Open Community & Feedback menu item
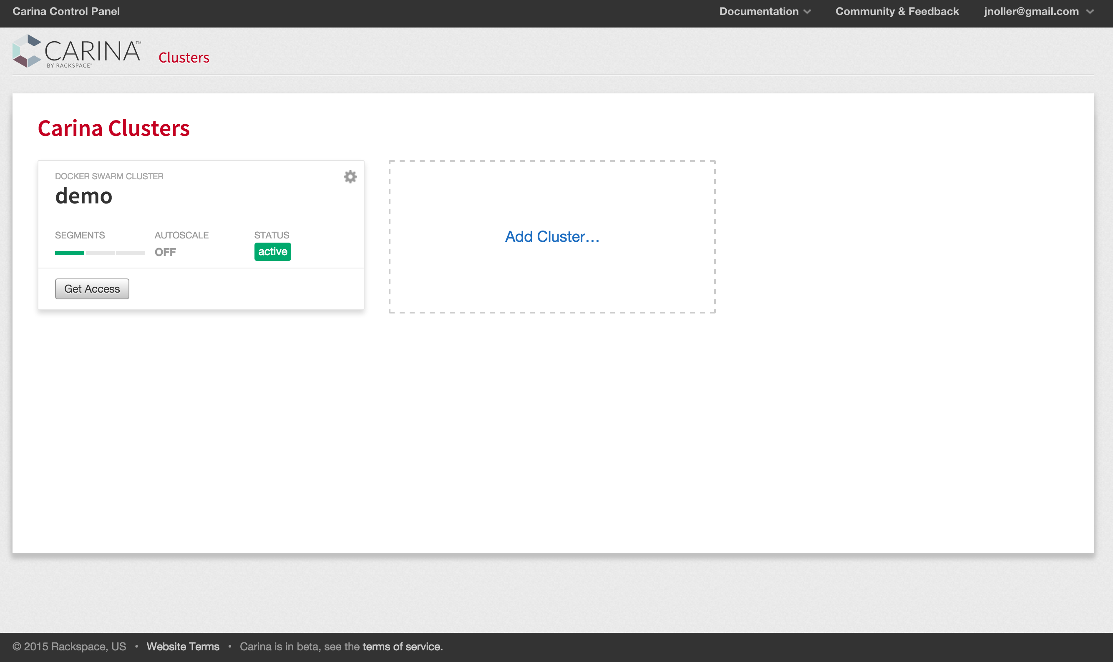This screenshot has width=1113, height=662. tap(897, 12)
